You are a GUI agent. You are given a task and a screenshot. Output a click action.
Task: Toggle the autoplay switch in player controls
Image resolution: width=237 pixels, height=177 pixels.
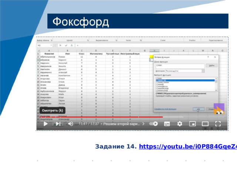coord(154,124)
